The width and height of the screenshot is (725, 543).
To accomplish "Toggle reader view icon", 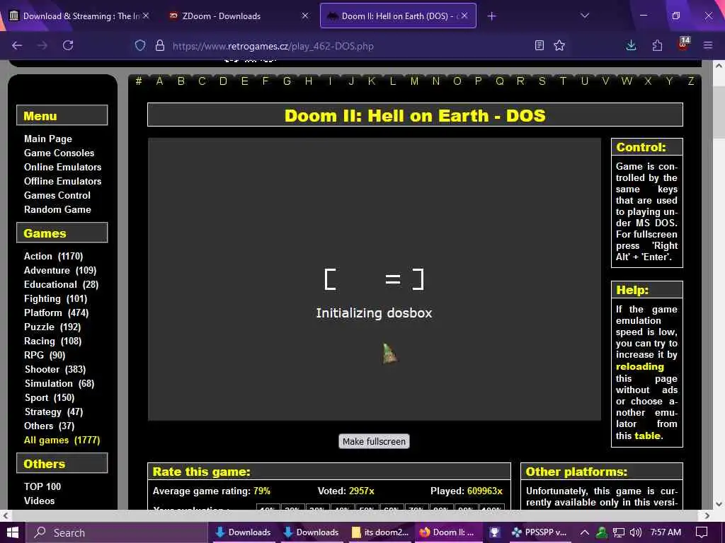I will point(539,45).
